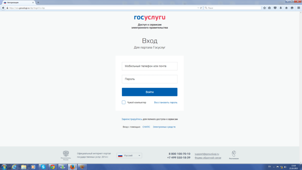Select the Авторизация browser tab
This screenshot has height=170, width=302.
coord(18,2)
